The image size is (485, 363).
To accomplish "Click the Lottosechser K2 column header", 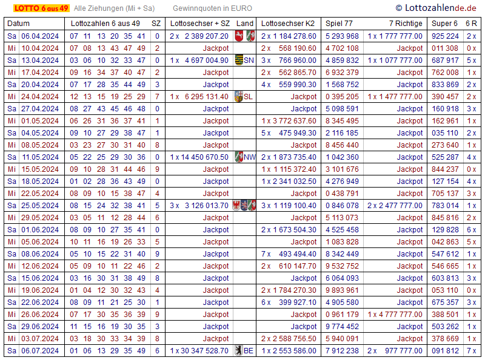I will [288, 24].
